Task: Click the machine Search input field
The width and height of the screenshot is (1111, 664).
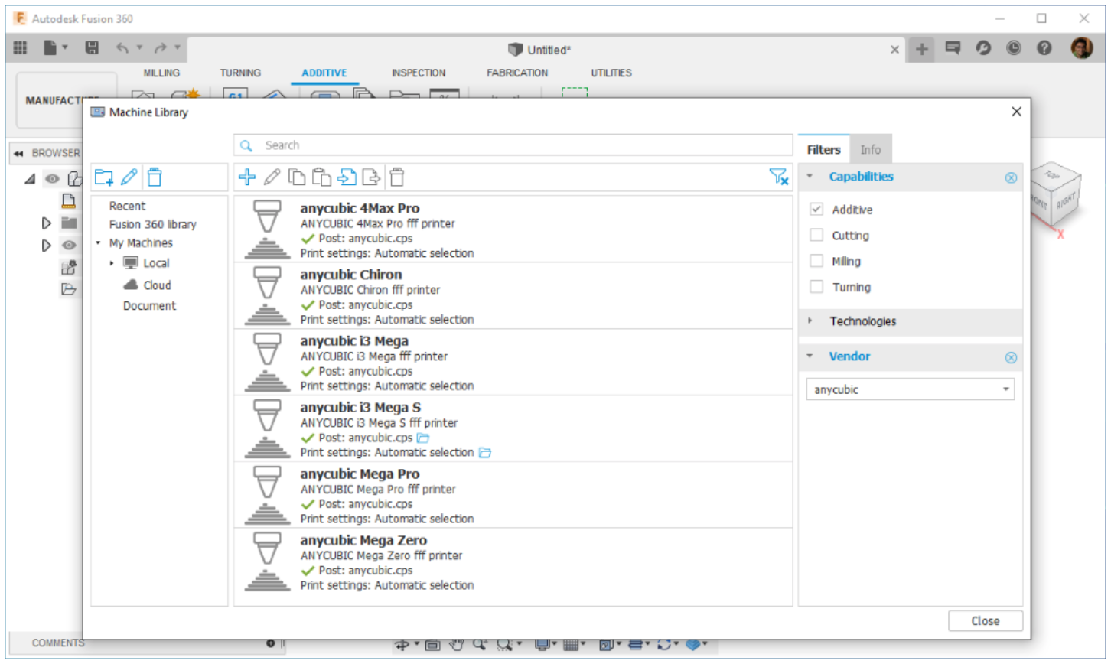Action: click(513, 145)
